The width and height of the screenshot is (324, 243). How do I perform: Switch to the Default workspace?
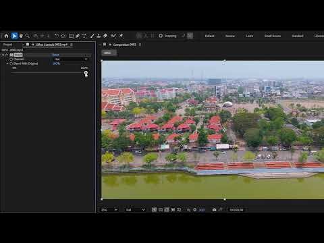(x=209, y=36)
